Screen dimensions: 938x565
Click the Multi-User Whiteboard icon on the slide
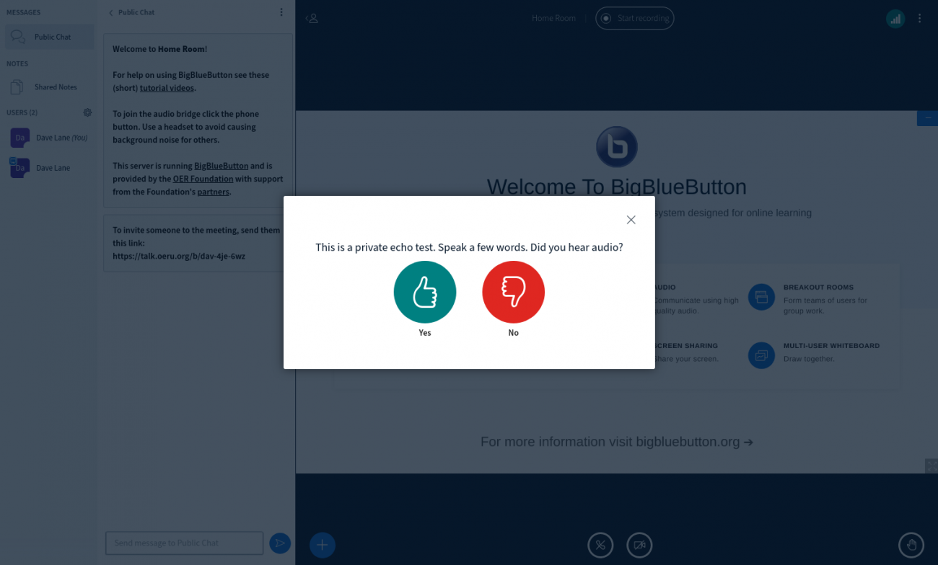coord(761,355)
